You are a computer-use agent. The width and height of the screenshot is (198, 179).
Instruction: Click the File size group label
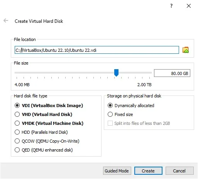point(21,63)
